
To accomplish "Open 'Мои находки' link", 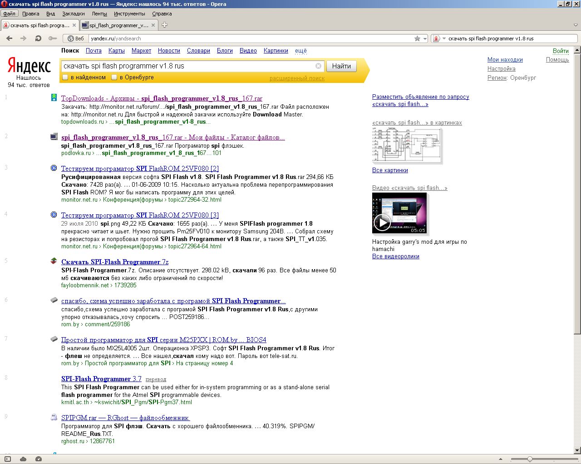I will (505, 60).
